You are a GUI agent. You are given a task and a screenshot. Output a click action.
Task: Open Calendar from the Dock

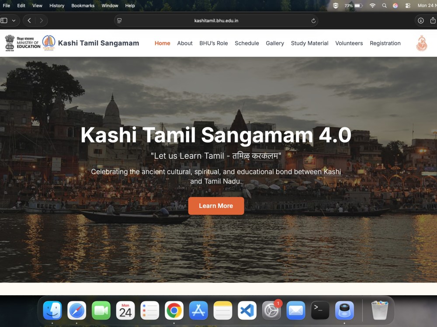pos(125,310)
